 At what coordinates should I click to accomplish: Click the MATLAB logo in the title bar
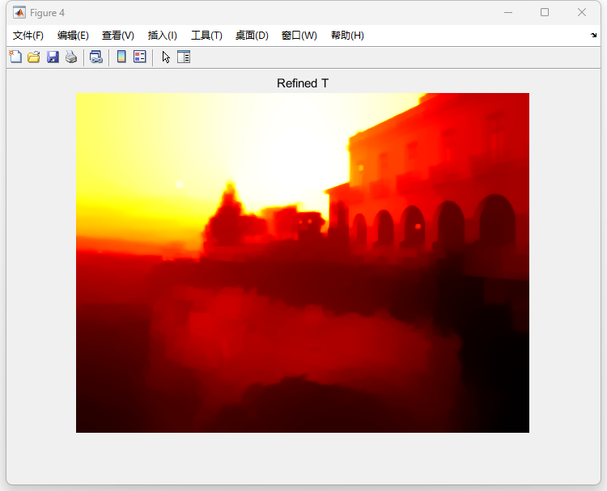pyautogui.click(x=19, y=13)
